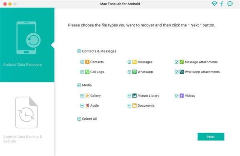Image resolution: width=240 pixels, height=156 pixels.
Task: Click the diamond purchase icon in title bar
Action: pos(214,4)
